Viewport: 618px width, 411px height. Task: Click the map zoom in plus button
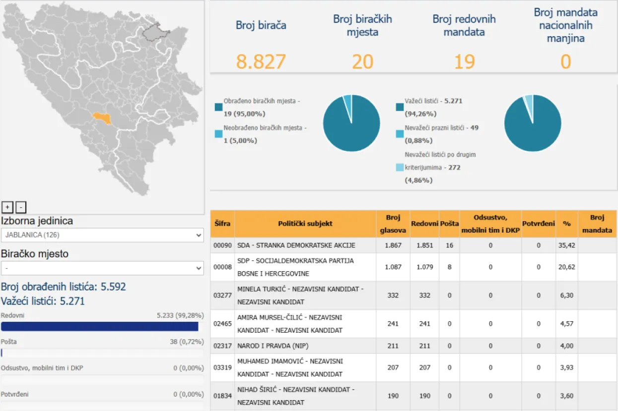7,207
